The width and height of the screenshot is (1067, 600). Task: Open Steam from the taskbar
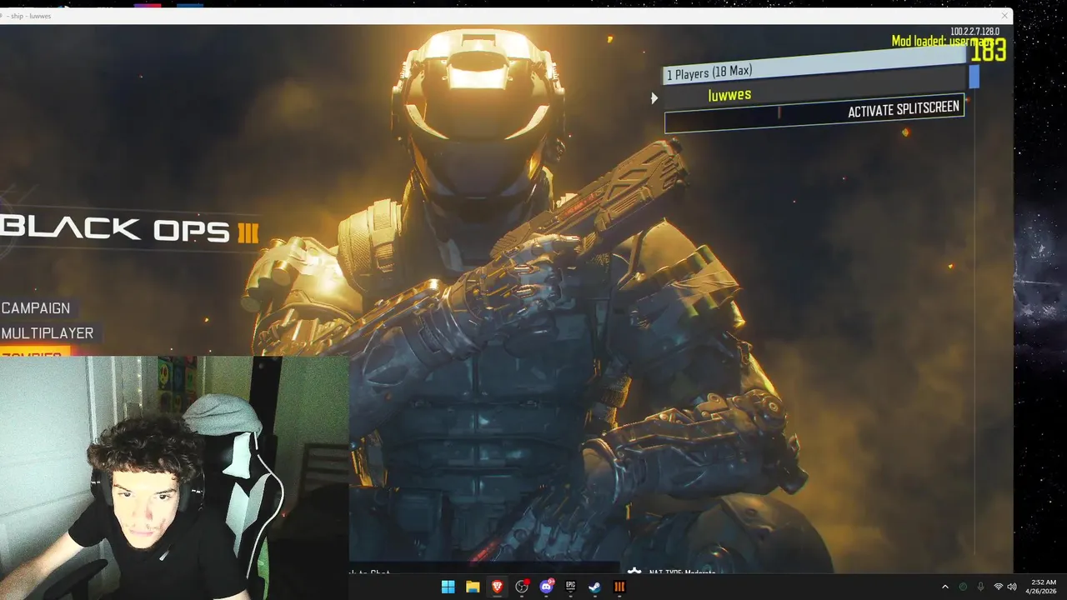pos(594,587)
